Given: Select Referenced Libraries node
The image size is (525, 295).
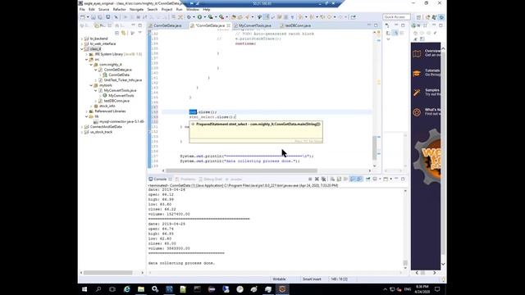Looking at the screenshot, I should click(x=110, y=111).
